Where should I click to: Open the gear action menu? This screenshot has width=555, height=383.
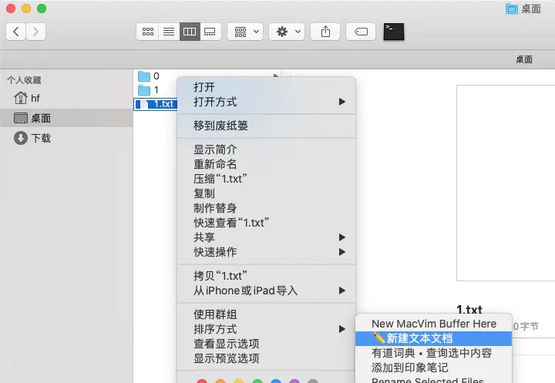(287, 32)
